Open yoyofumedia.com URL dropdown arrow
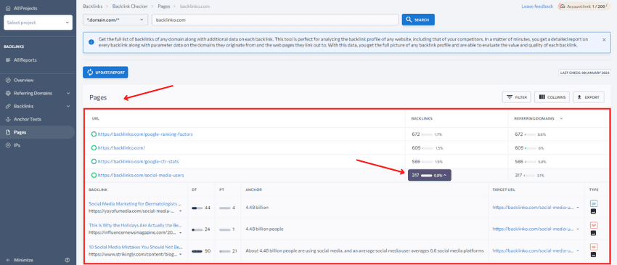Viewport: 617px width, 265px height. [x=180, y=211]
